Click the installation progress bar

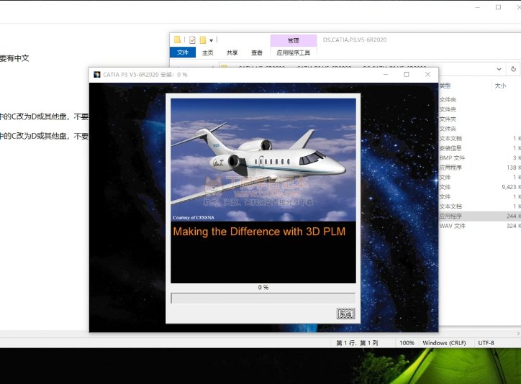[x=263, y=298]
